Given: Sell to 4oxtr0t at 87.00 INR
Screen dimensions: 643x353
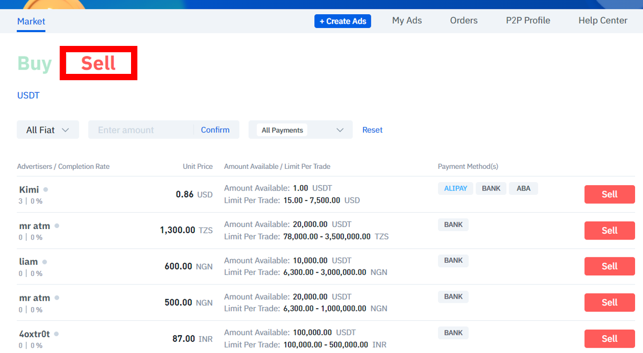Looking at the screenshot, I should [609, 339].
